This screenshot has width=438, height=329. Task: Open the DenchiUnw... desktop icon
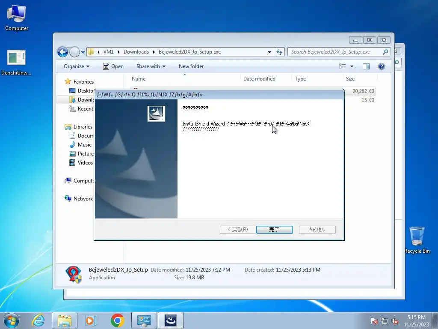coord(16,63)
